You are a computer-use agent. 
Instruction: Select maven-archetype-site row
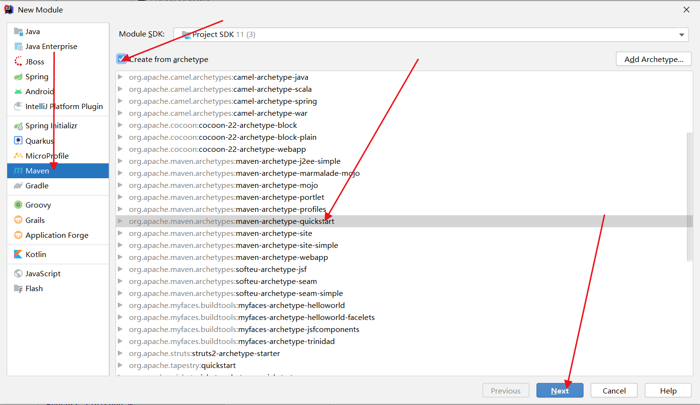[x=402, y=233]
